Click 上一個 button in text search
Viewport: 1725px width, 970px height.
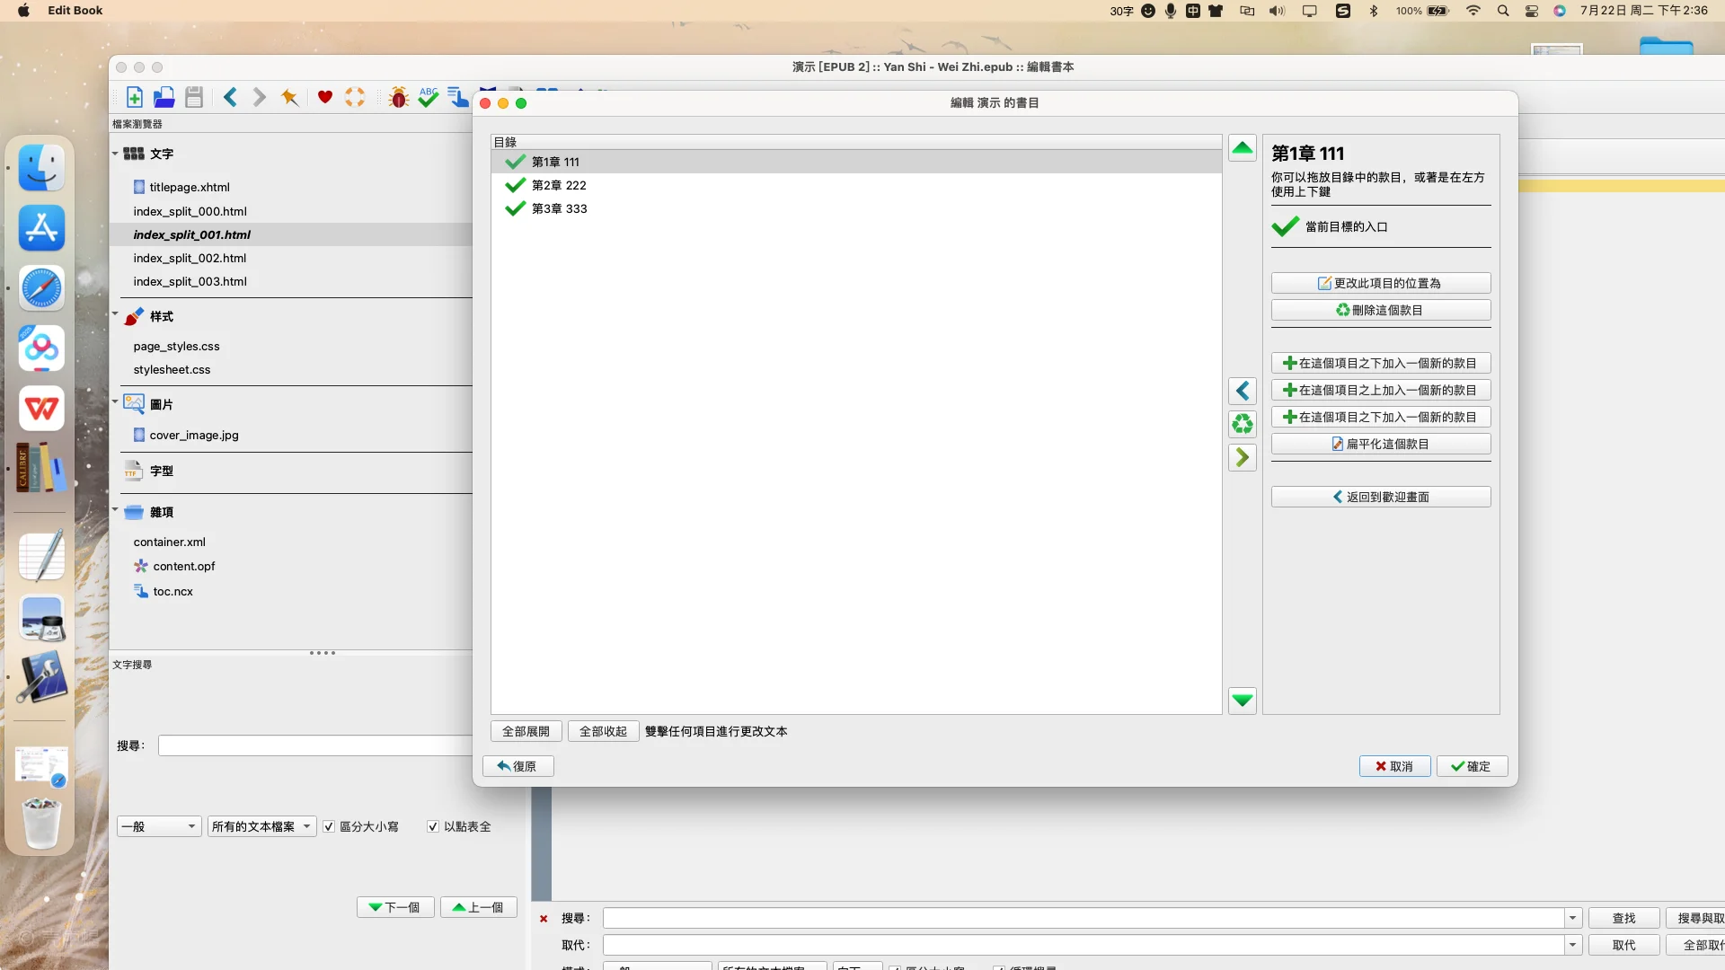tap(479, 907)
